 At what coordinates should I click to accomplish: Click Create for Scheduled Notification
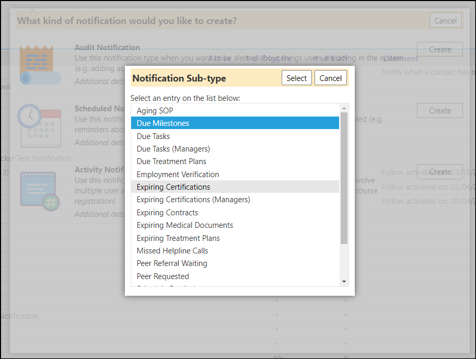(440, 111)
